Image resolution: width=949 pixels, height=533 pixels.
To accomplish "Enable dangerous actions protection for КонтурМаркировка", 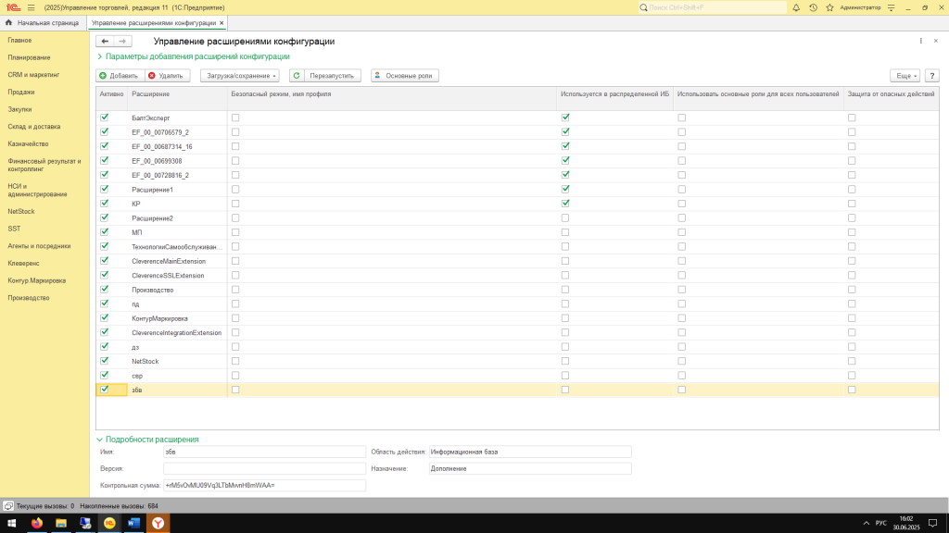I will (x=853, y=318).
